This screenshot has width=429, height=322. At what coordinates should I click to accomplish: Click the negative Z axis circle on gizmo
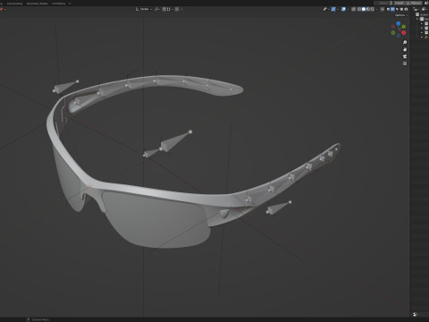[x=399, y=36]
